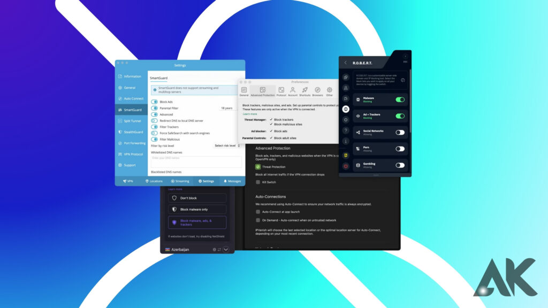Toggle the Block Ads switch

pos(155,102)
